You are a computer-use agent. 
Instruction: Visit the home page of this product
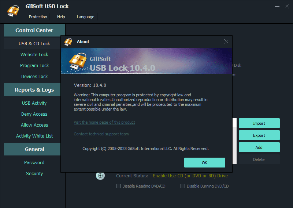click(x=104, y=122)
